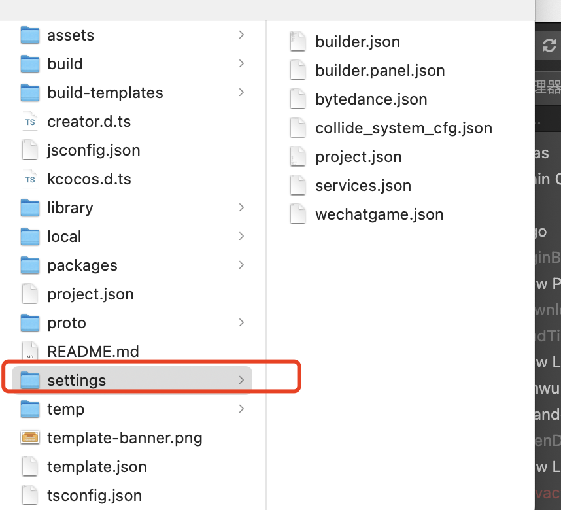Click the creator.d.ts TypeScript file icon
The height and width of the screenshot is (510, 561).
30,122
